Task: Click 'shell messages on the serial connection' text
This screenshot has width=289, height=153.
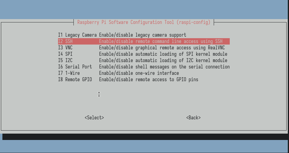Action: point(183,67)
